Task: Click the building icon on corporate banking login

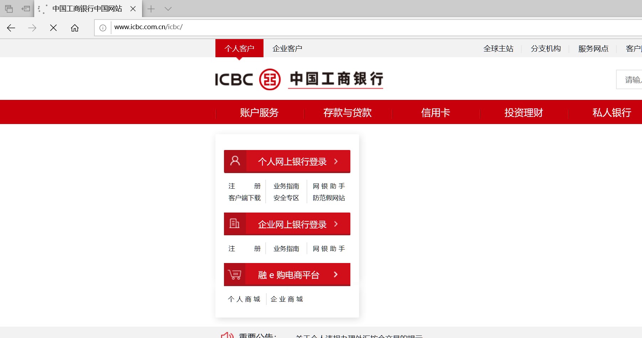Action: coord(235,224)
